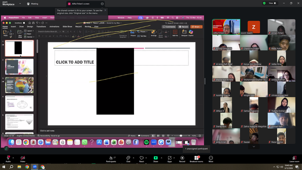Open the Design tab in PowerPoint
Viewport: 302px width, 170px height.
click(30, 26)
